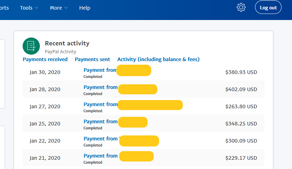
Task: Open the Jan 21, 2020 payment link
Action: [100, 156]
